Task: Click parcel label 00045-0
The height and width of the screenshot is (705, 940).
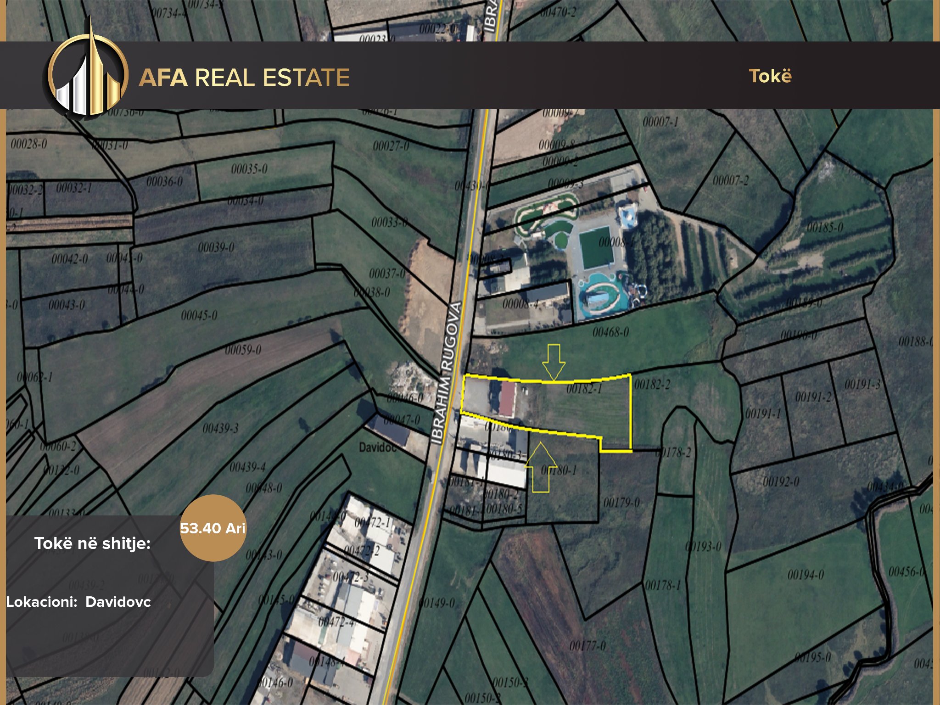Action: [199, 315]
